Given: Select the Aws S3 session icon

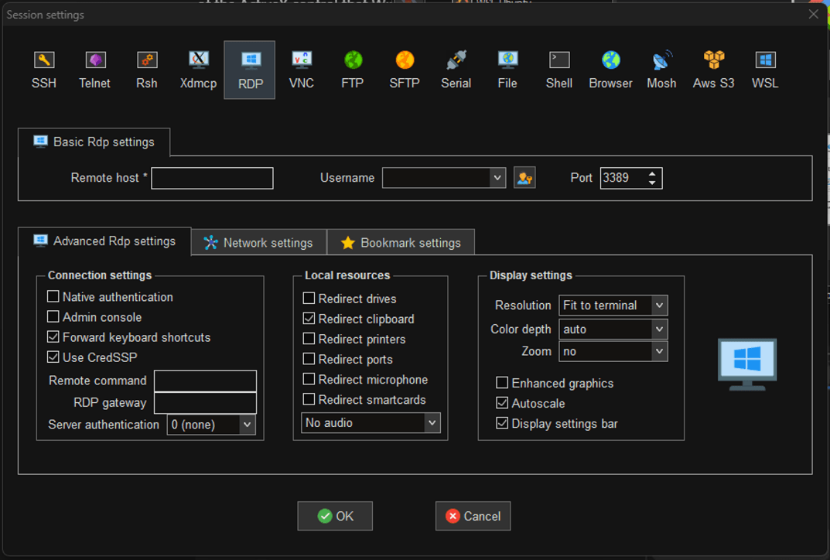Looking at the screenshot, I should (713, 70).
